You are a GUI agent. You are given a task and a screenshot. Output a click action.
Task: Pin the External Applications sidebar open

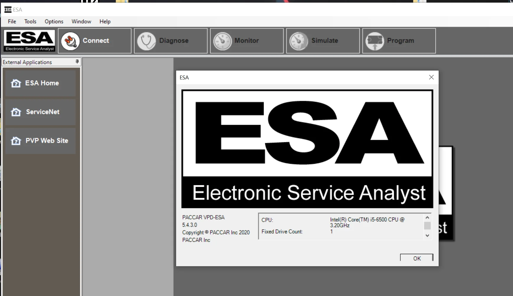click(x=77, y=62)
